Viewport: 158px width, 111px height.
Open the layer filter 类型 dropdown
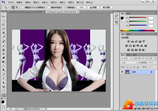[x=127, y=58]
